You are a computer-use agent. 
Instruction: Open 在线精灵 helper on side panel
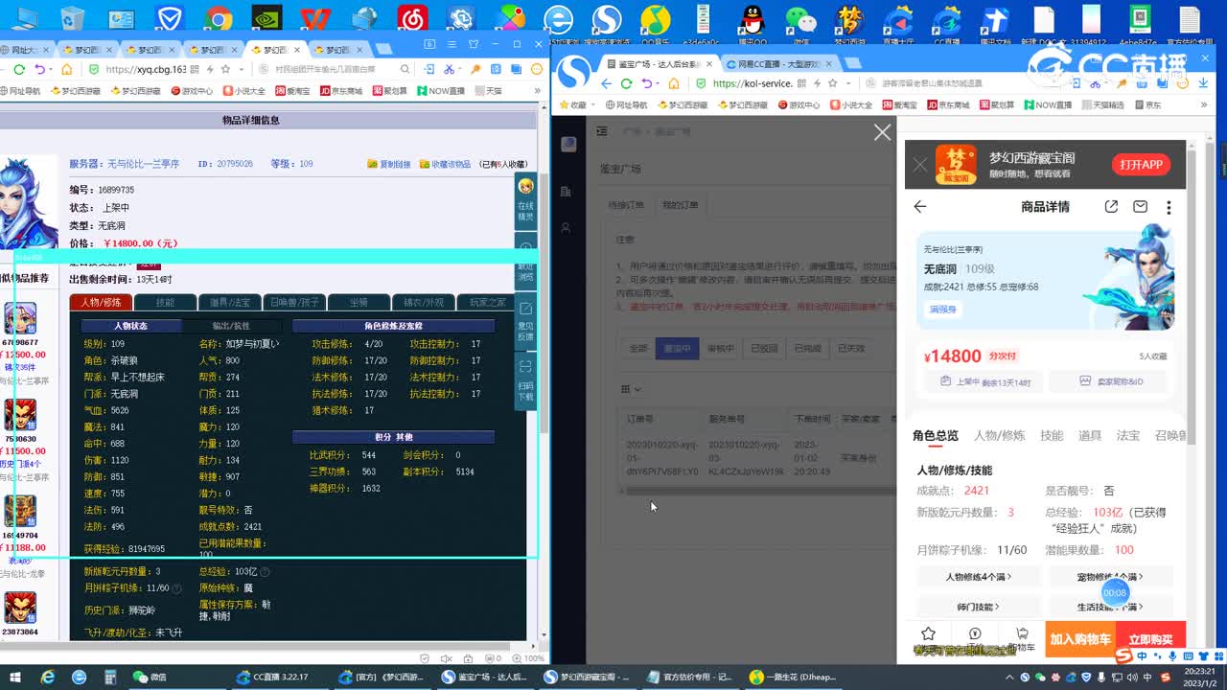click(x=525, y=199)
